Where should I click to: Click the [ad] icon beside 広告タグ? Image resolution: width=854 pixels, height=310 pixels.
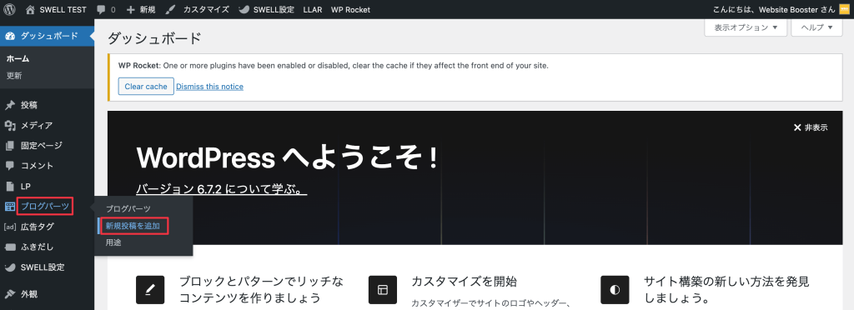click(10, 227)
